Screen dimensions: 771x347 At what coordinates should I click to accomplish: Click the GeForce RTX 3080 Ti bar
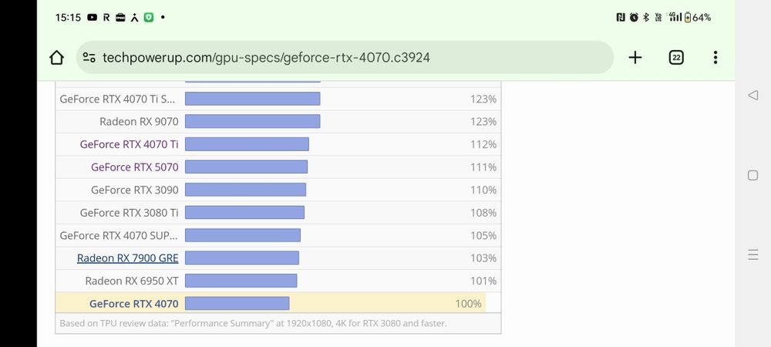click(244, 213)
